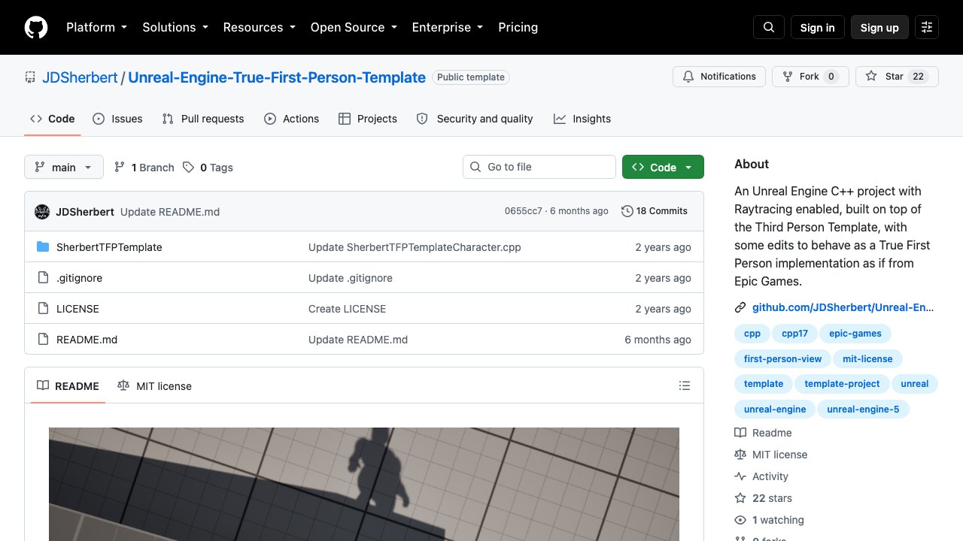Open the 18 Commits history link
The width and height of the screenshot is (963, 541).
pyautogui.click(x=655, y=211)
